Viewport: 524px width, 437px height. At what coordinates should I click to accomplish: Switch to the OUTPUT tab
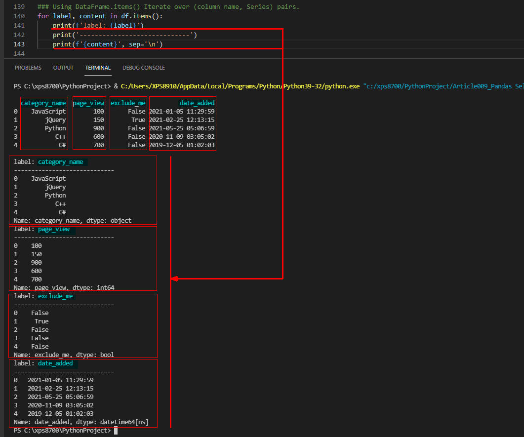63,68
